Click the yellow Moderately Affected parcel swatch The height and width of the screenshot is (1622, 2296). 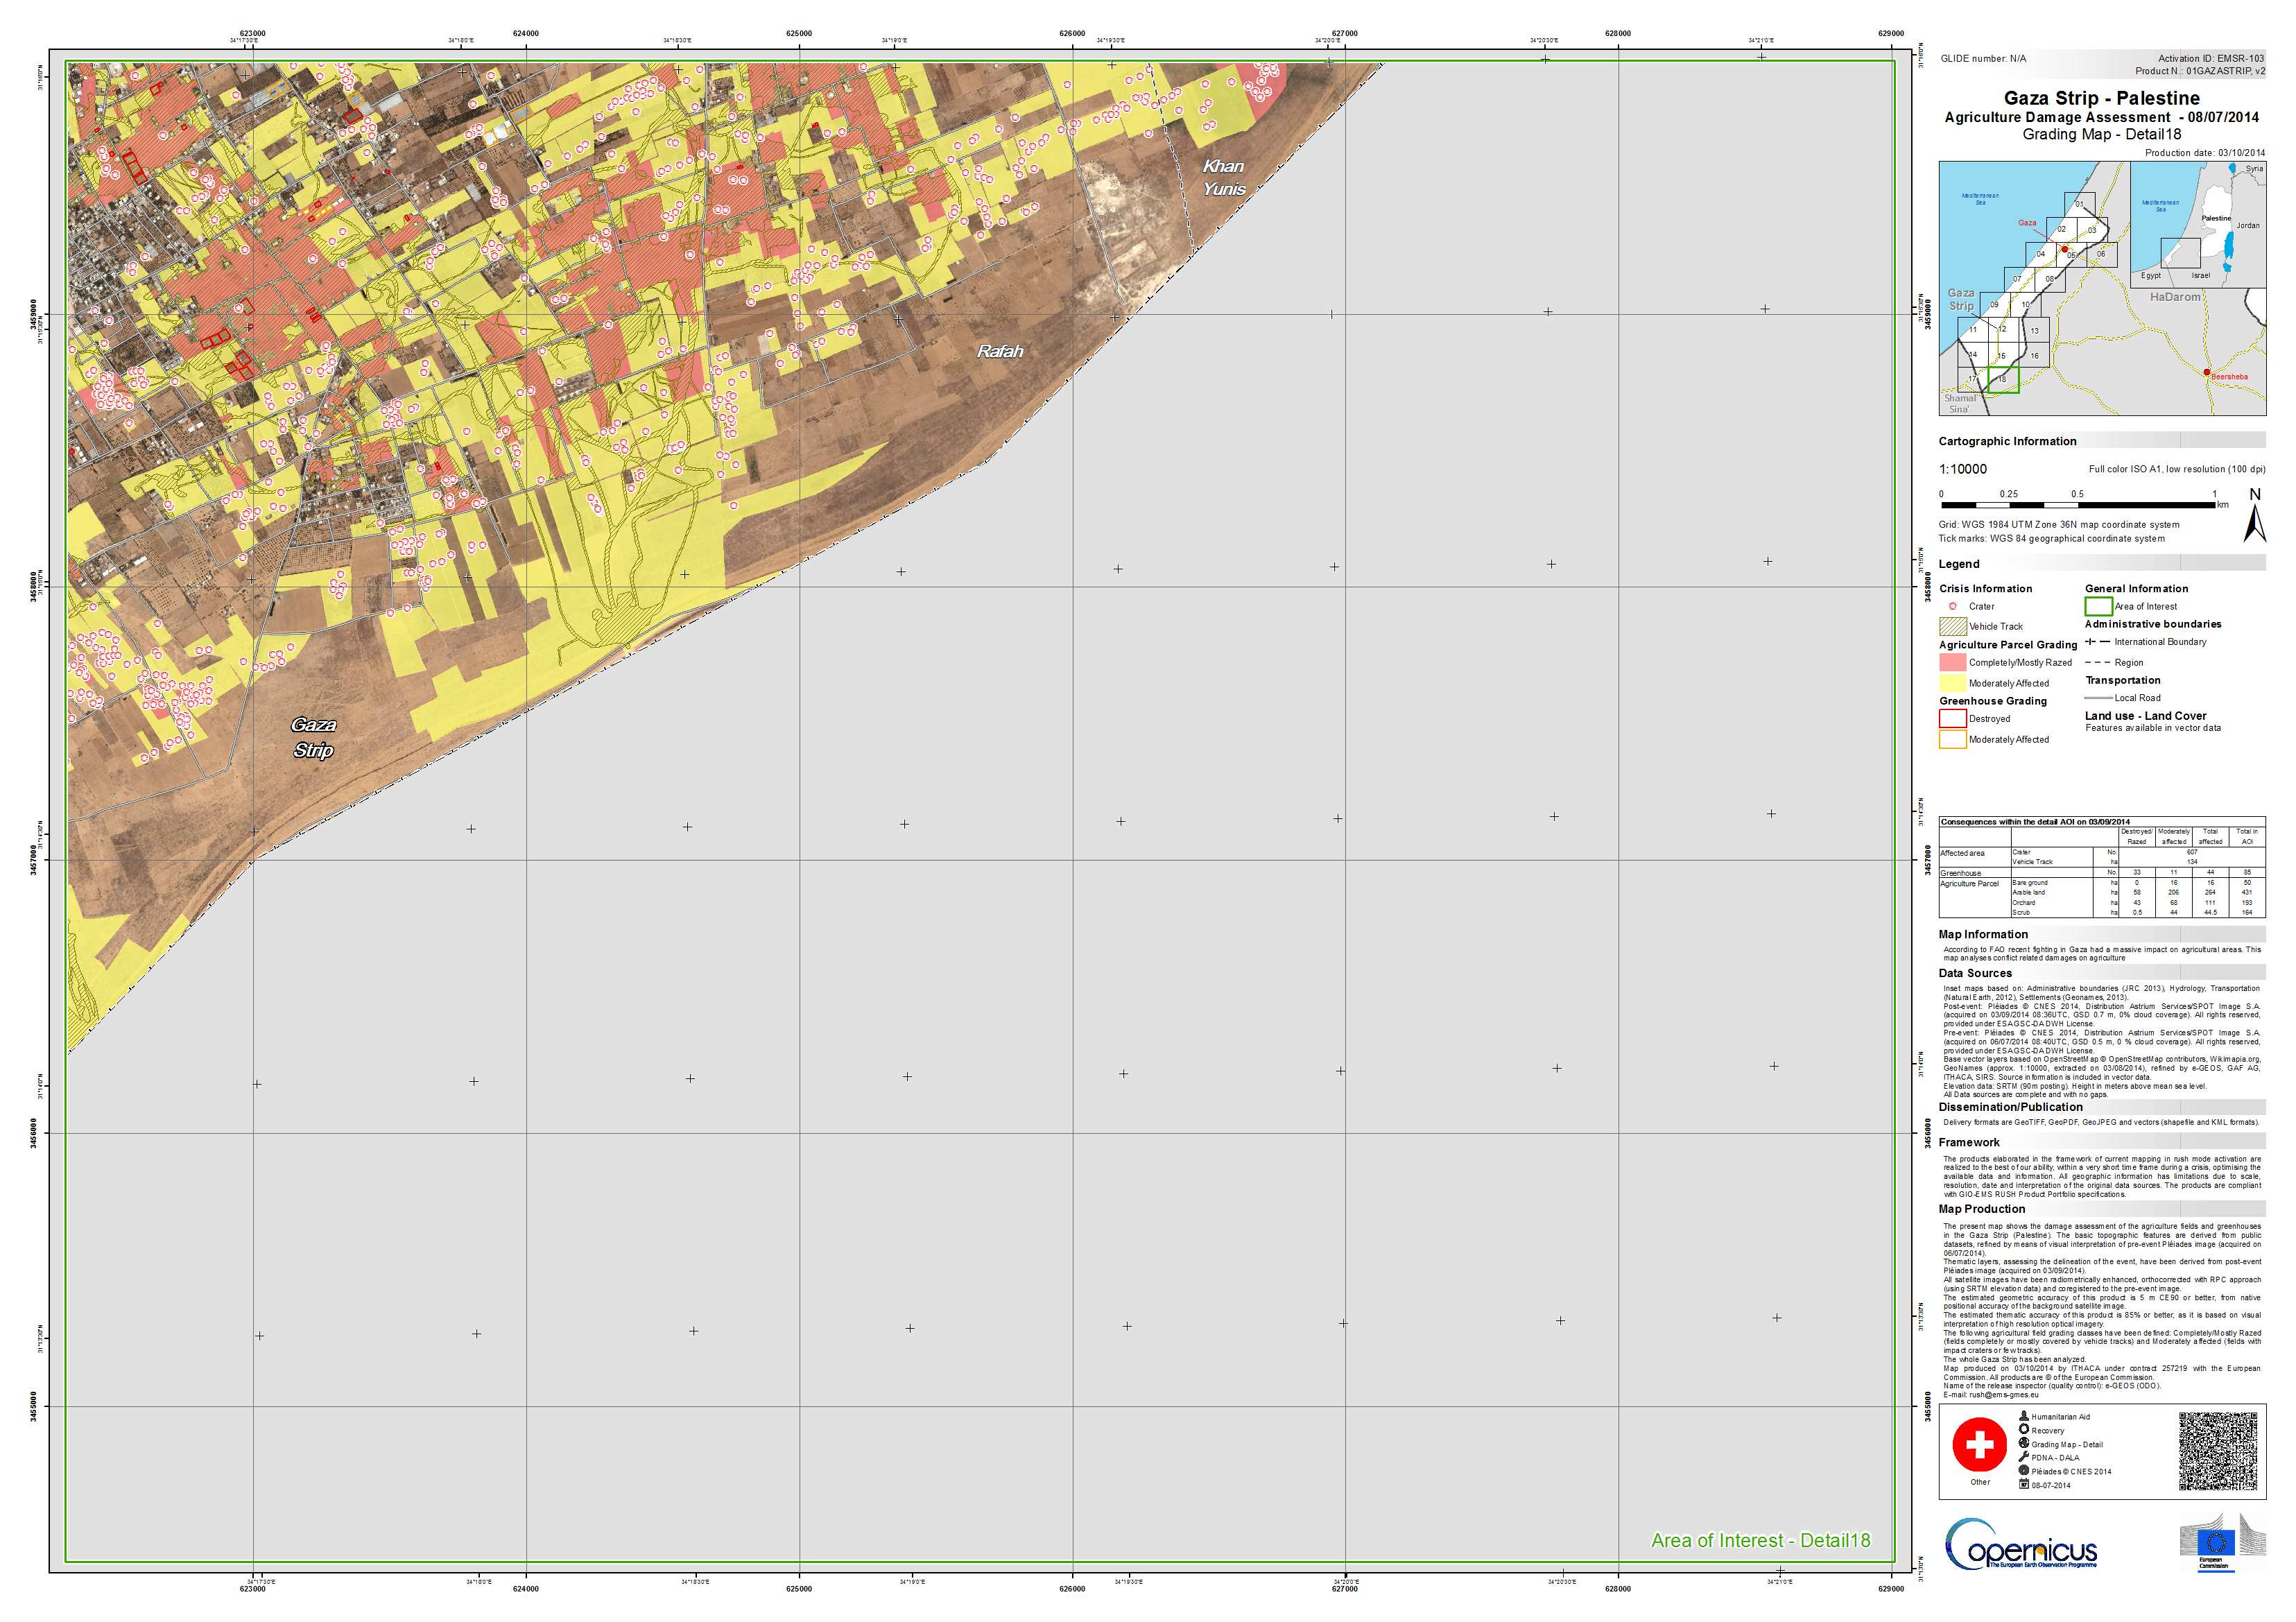coord(1952,683)
